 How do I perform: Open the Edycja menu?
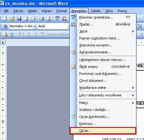coord(18,11)
